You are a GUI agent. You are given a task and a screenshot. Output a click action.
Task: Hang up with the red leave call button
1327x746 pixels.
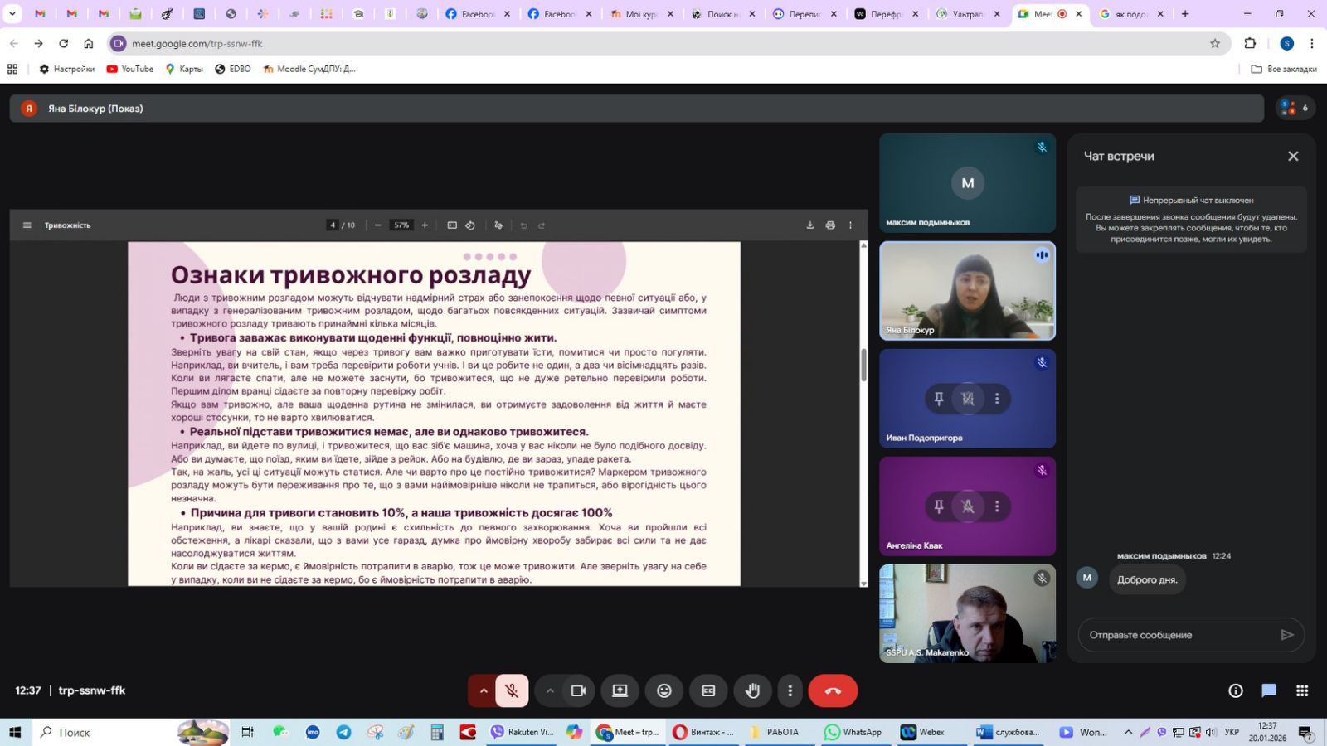tap(833, 690)
